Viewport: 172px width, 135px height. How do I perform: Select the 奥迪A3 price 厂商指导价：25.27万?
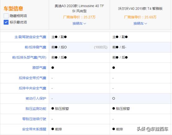click(79, 17)
